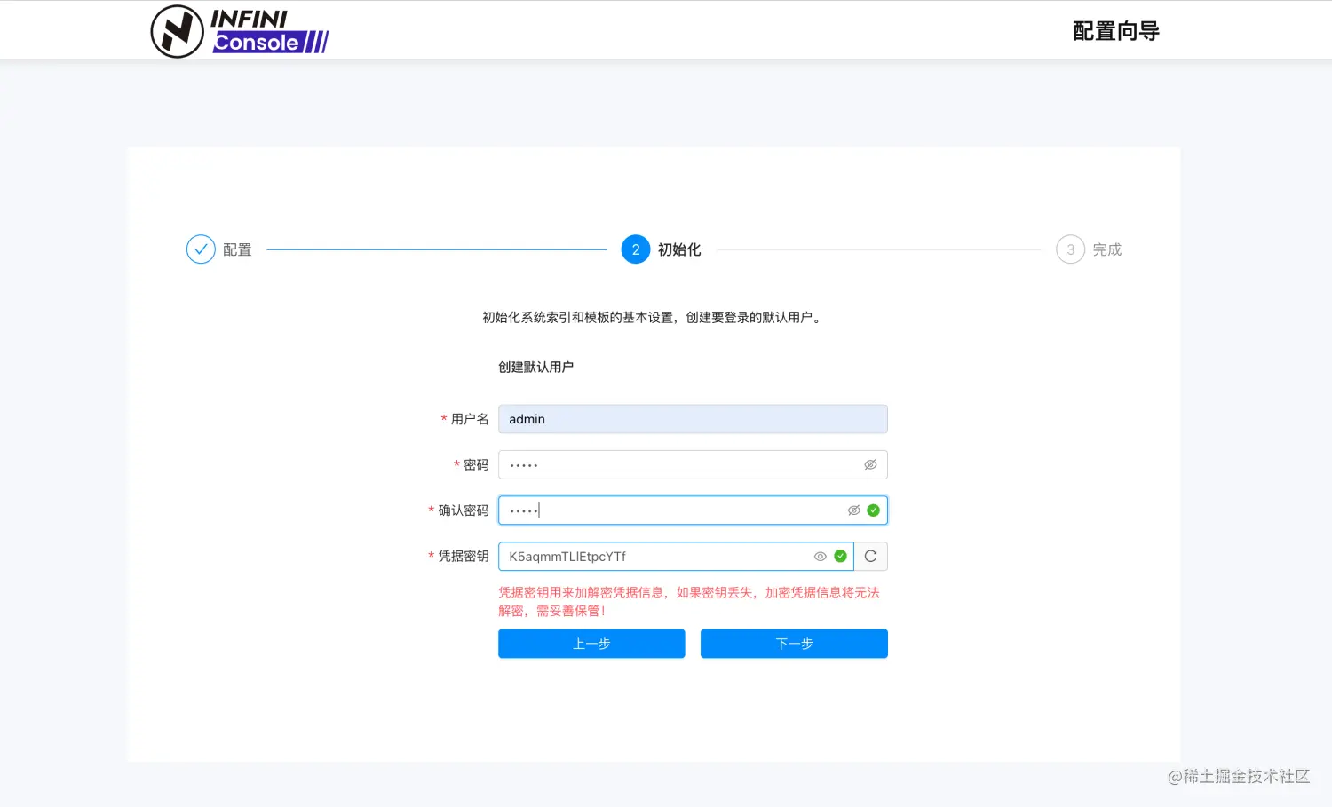This screenshot has height=807, width=1332.
Task: Click the 下一步 button
Action: tap(794, 643)
